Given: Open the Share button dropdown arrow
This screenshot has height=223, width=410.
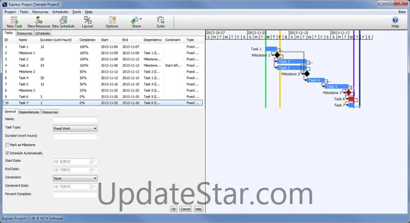Looking at the screenshot, I should 141,19.
